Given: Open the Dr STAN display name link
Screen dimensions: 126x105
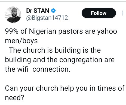Looking at the screenshot, I should [38, 11].
